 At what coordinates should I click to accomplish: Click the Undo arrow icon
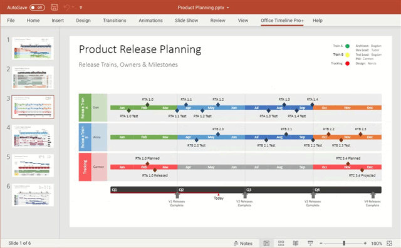coord(66,8)
